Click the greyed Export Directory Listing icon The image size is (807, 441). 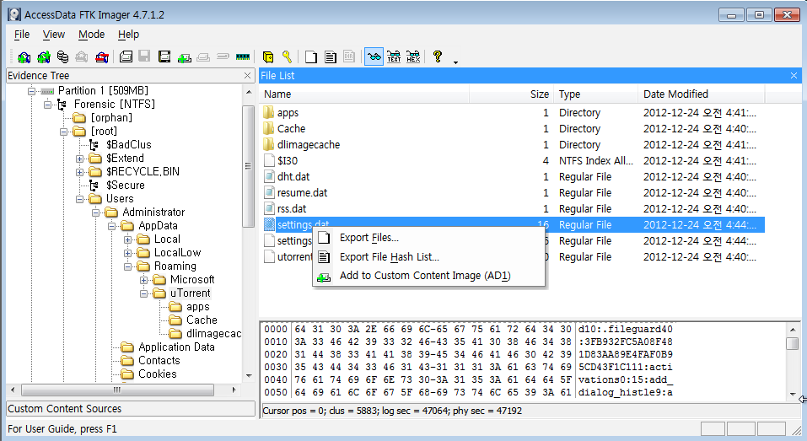(349, 56)
